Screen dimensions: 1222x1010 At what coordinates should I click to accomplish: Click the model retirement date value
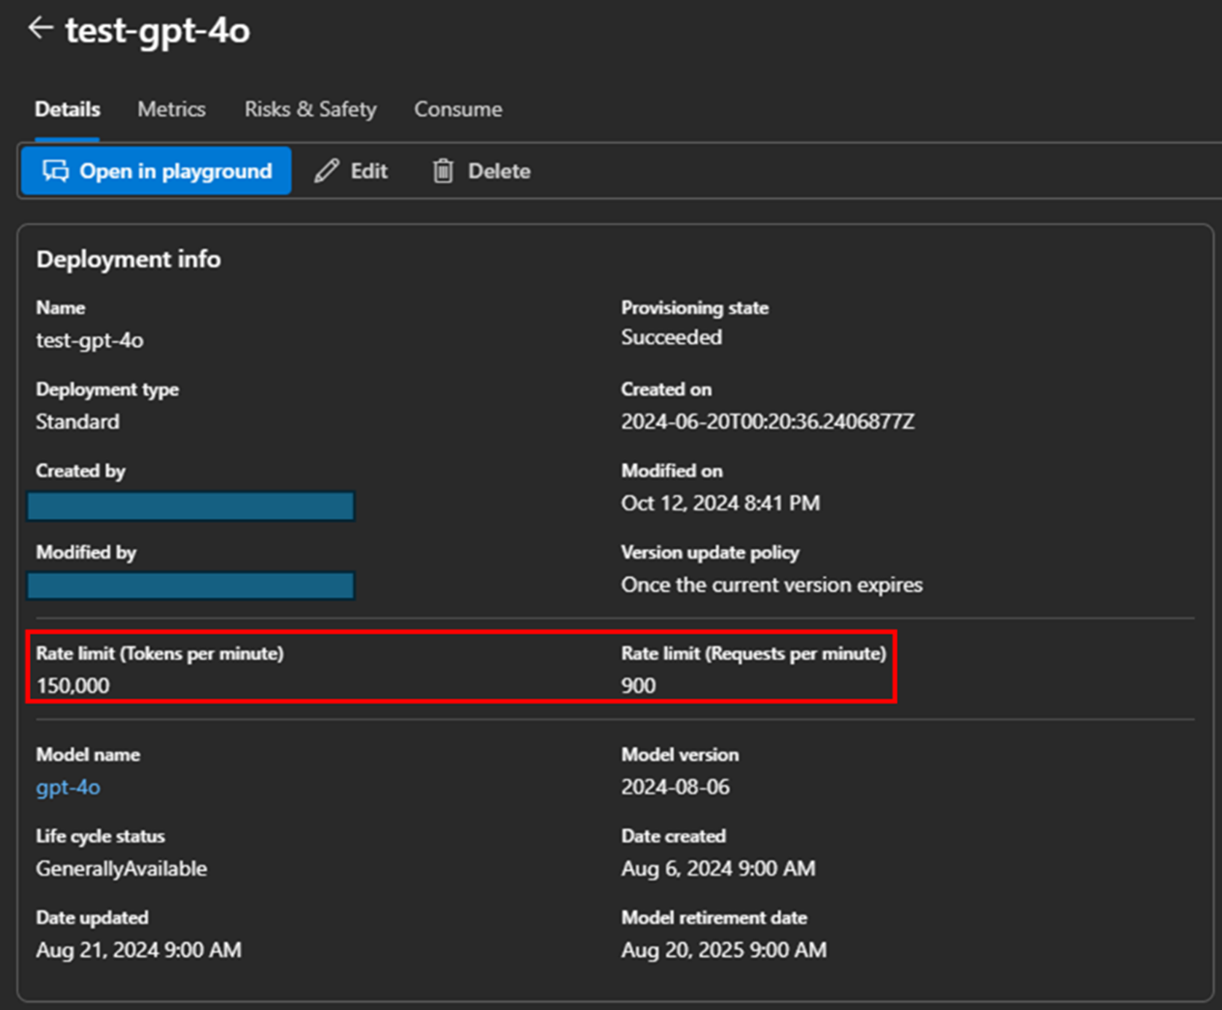723,950
